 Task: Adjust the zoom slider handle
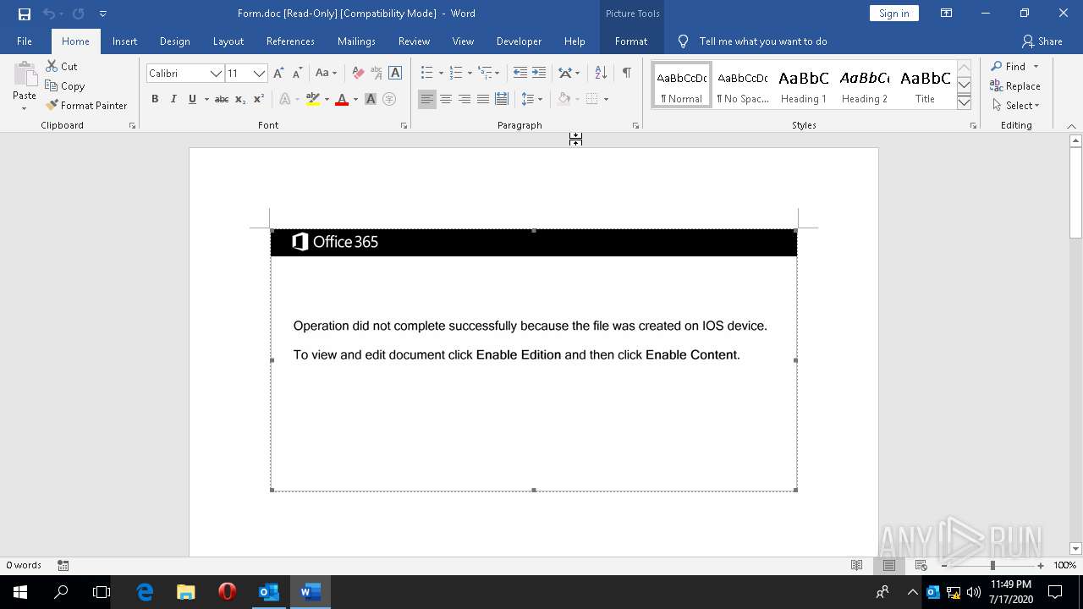pos(992,565)
